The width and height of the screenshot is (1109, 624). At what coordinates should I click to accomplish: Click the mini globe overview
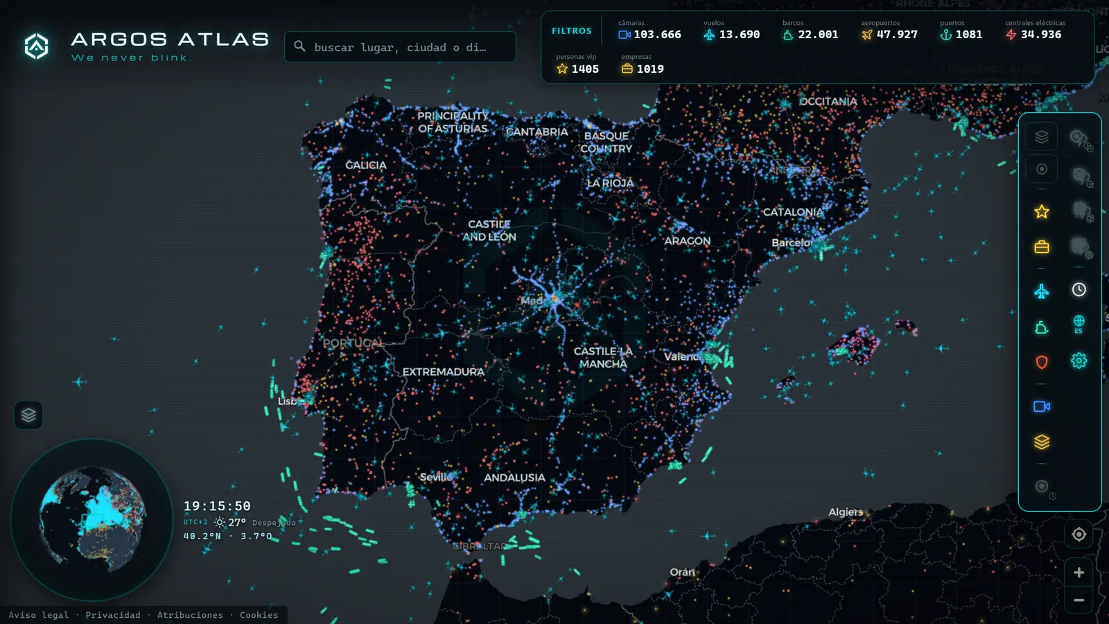[x=92, y=519]
